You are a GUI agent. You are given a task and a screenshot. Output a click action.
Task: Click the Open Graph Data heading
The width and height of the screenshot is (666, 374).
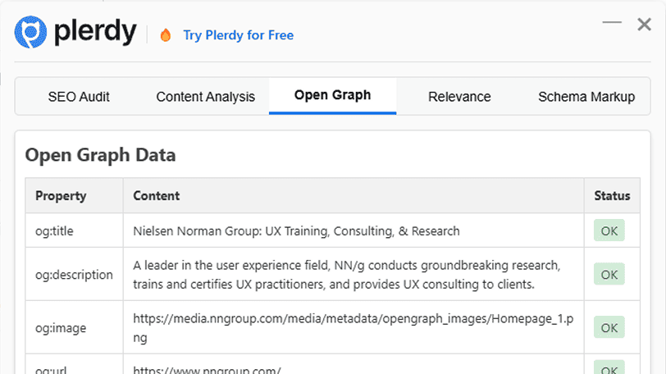(100, 154)
